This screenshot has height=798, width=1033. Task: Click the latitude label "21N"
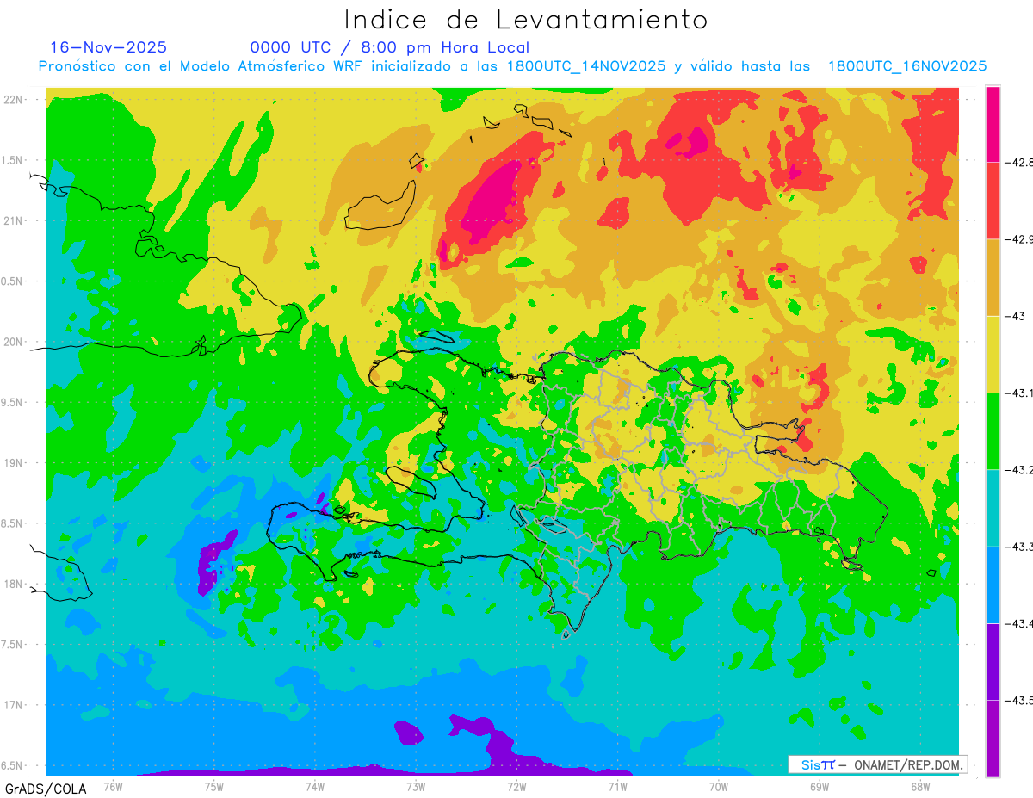click(13, 220)
